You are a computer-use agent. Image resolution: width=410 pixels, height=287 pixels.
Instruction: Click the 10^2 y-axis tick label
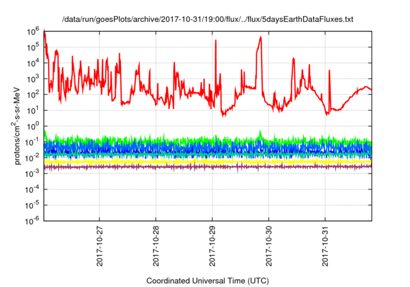click(33, 95)
